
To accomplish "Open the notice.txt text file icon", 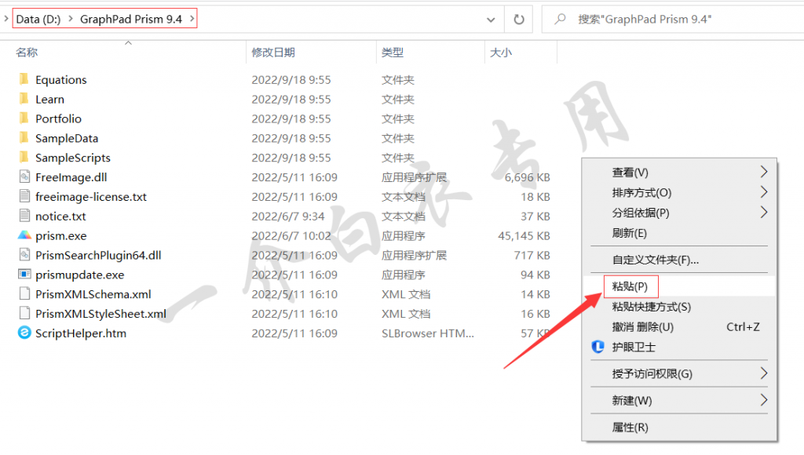I will [25, 216].
